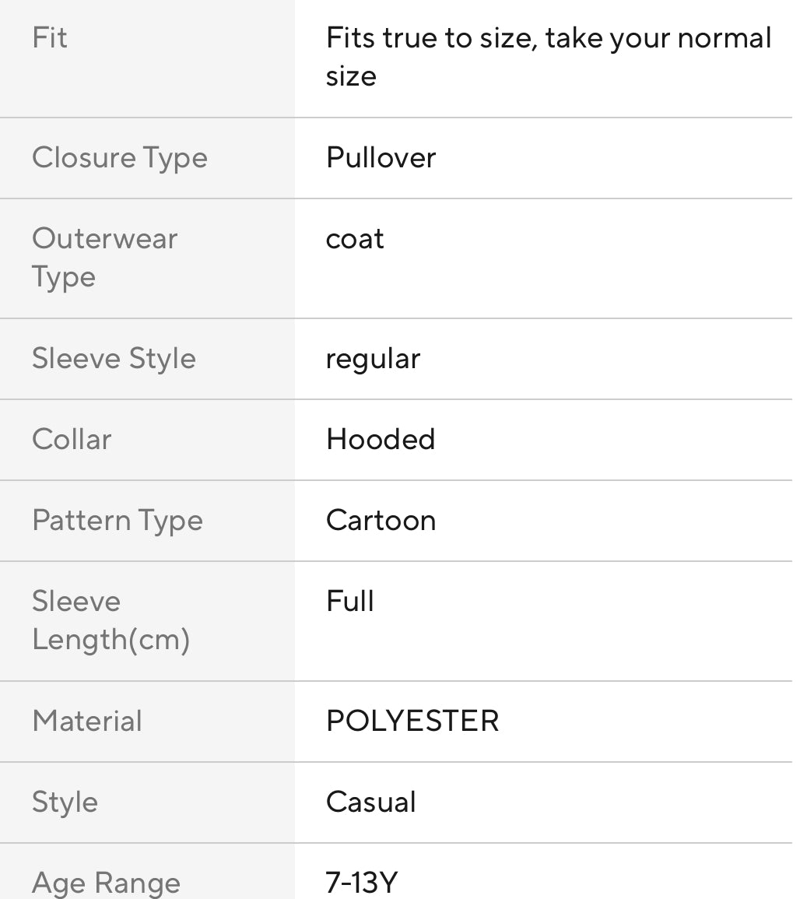Select the Hooded collar value
800x899 pixels.
[381, 440]
